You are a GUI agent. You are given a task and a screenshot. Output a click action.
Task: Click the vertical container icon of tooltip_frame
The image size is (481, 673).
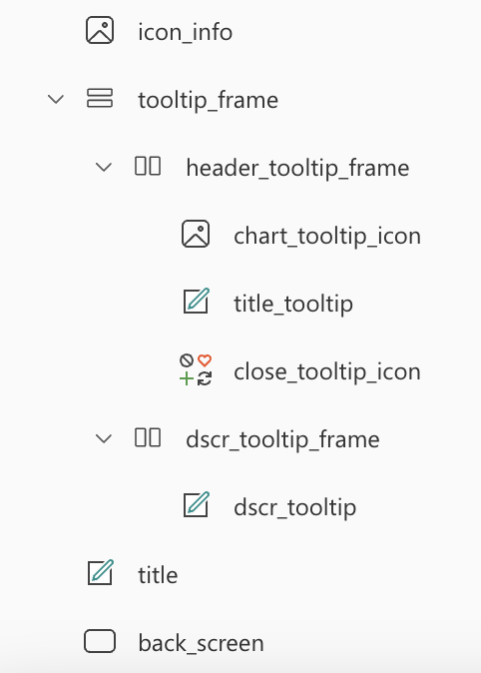[100, 98]
